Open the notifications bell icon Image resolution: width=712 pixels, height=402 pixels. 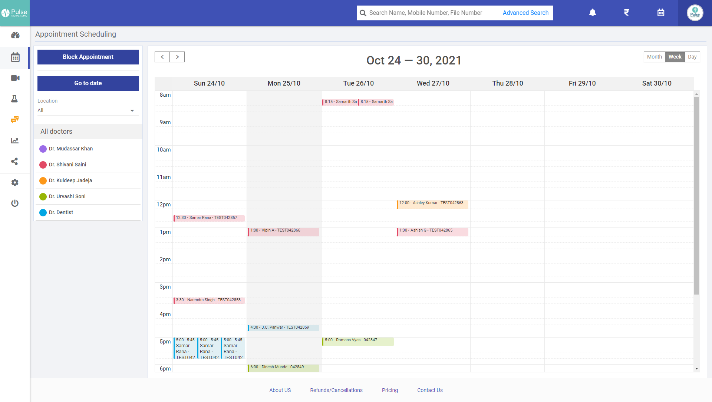[593, 13]
